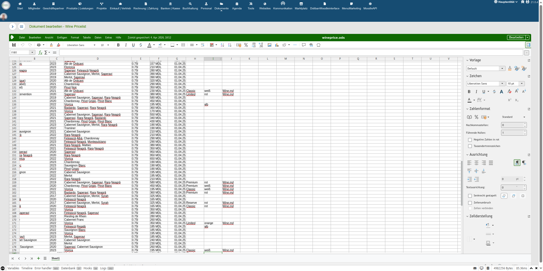Open the Datei menu

(x=22, y=38)
